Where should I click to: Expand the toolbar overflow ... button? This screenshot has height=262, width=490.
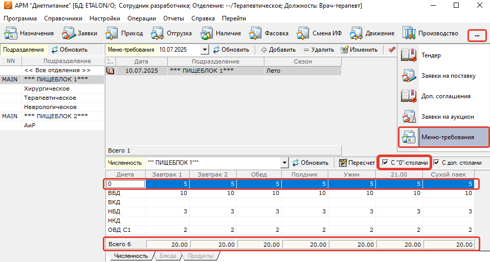[477, 36]
